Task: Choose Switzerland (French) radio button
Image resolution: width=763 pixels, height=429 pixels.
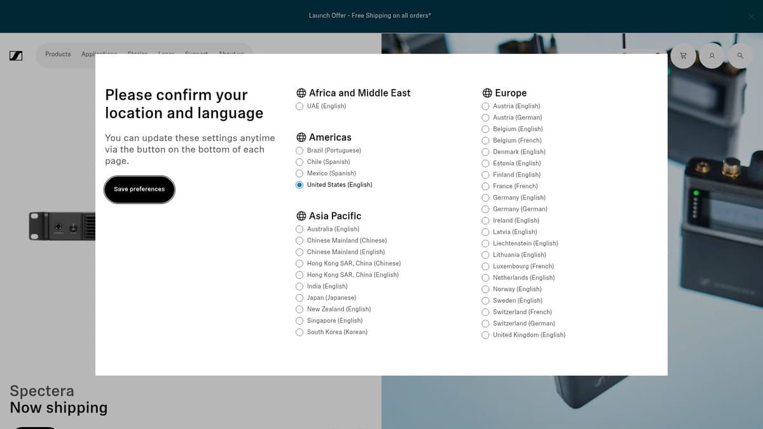Action: (486, 312)
